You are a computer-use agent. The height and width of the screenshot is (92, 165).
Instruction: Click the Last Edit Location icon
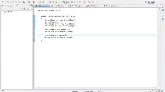coord(89,2)
